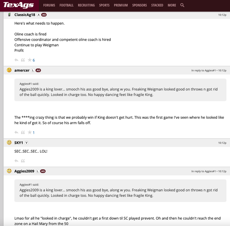The image size is (230, 226).
Task: Click the 6 star count on ClassicAg18's post
Action: click(x=34, y=60)
